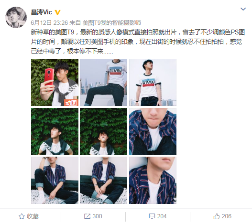Click the thumbs-up like icon with 206
This screenshot has height=224, width=252.
(x=217, y=216)
